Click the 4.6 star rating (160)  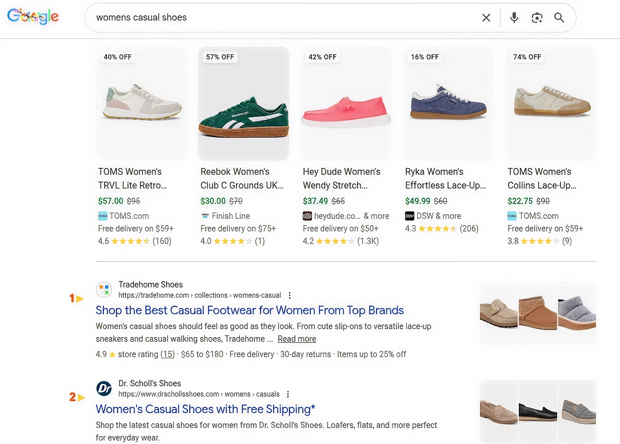(135, 241)
